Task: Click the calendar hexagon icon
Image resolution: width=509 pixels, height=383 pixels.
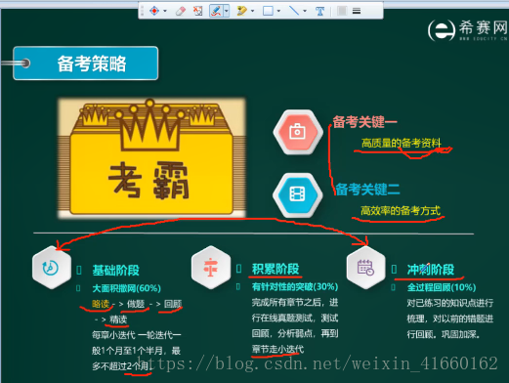Action: click(366, 268)
